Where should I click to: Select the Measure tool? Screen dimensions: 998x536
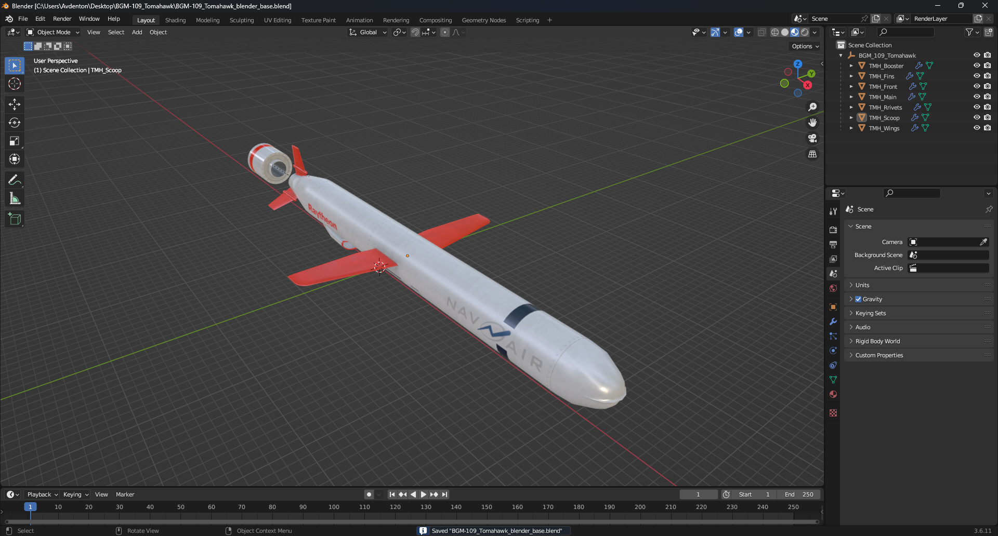click(x=15, y=198)
